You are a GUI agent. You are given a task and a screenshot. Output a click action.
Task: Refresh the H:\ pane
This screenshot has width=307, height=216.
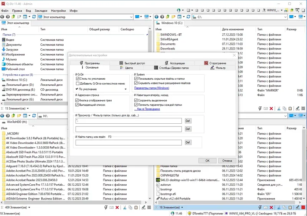point(34,116)
